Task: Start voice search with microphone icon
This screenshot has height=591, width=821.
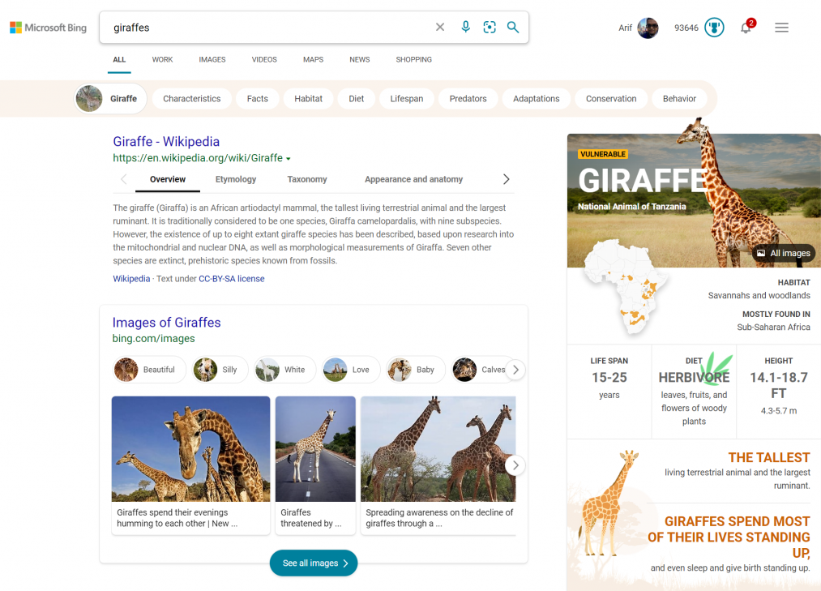Action: point(465,28)
